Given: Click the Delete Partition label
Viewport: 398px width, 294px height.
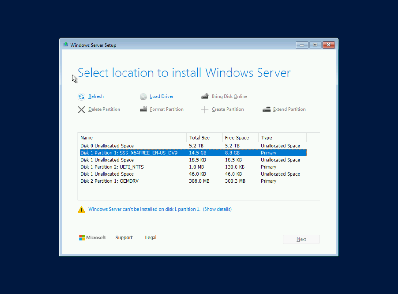Looking at the screenshot, I should point(104,109).
